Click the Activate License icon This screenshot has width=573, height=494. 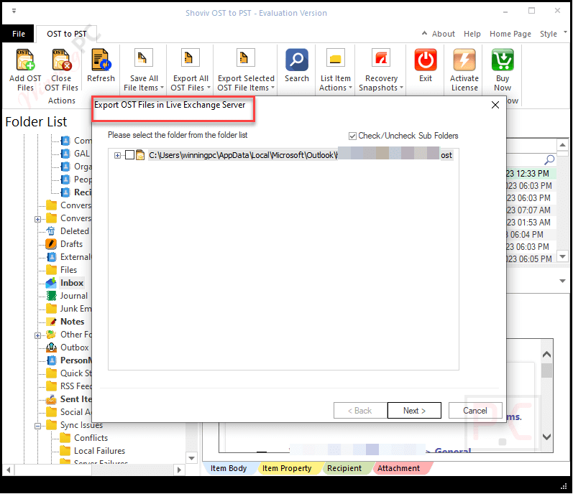pos(464,60)
